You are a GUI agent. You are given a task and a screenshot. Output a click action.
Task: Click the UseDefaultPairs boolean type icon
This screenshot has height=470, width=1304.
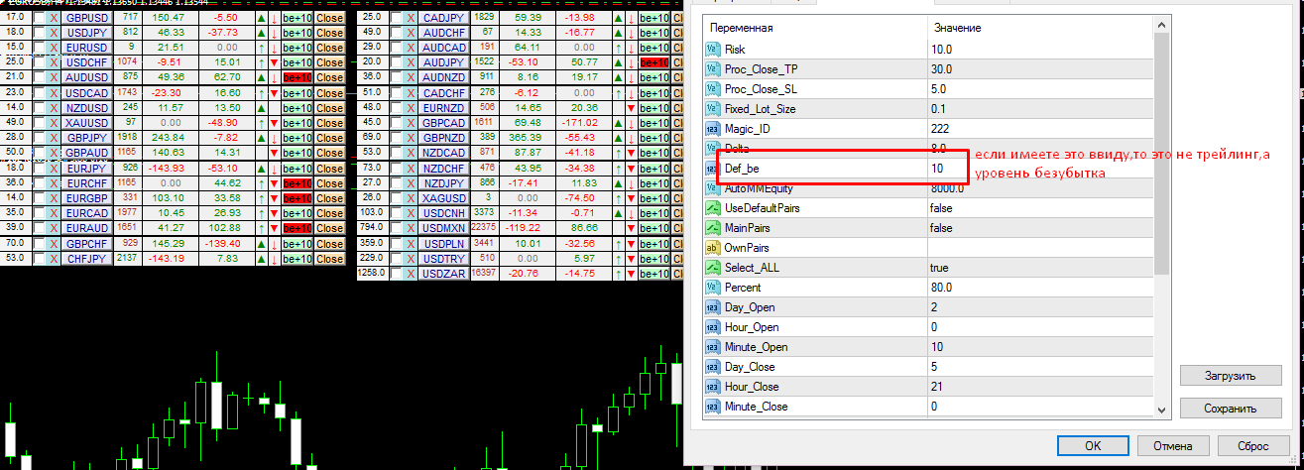click(712, 207)
